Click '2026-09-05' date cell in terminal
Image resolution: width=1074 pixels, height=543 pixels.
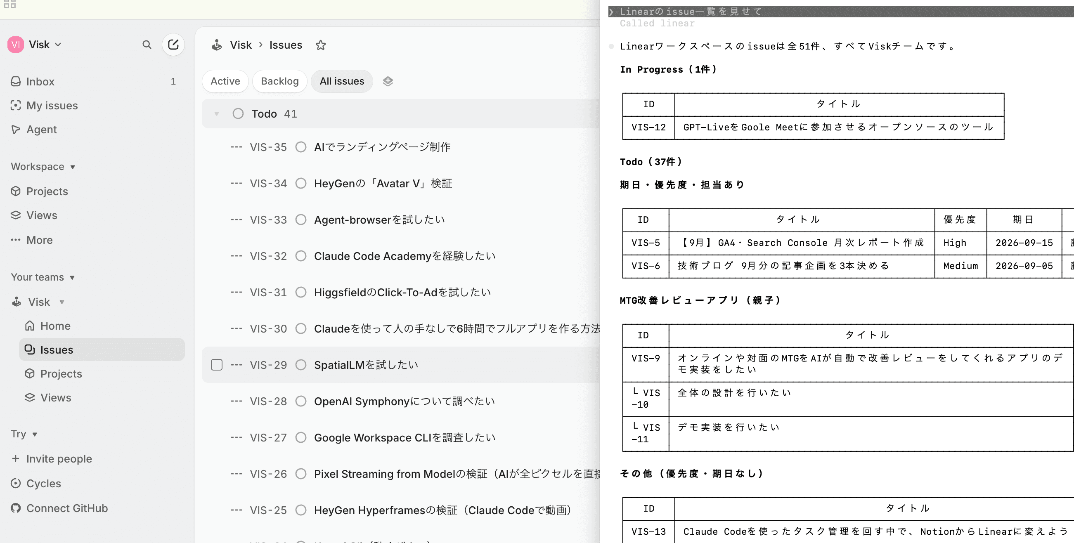(x=1024, y=266)
